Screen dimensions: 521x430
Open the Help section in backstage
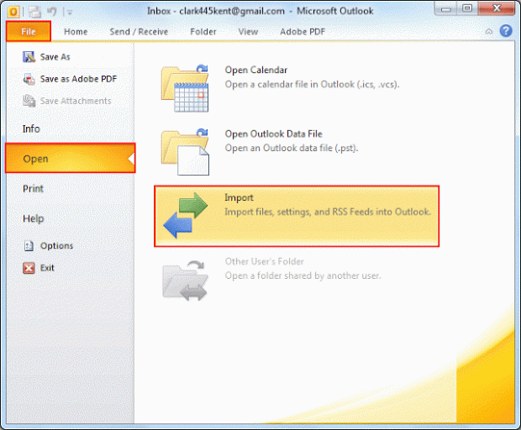coord(34,218)
